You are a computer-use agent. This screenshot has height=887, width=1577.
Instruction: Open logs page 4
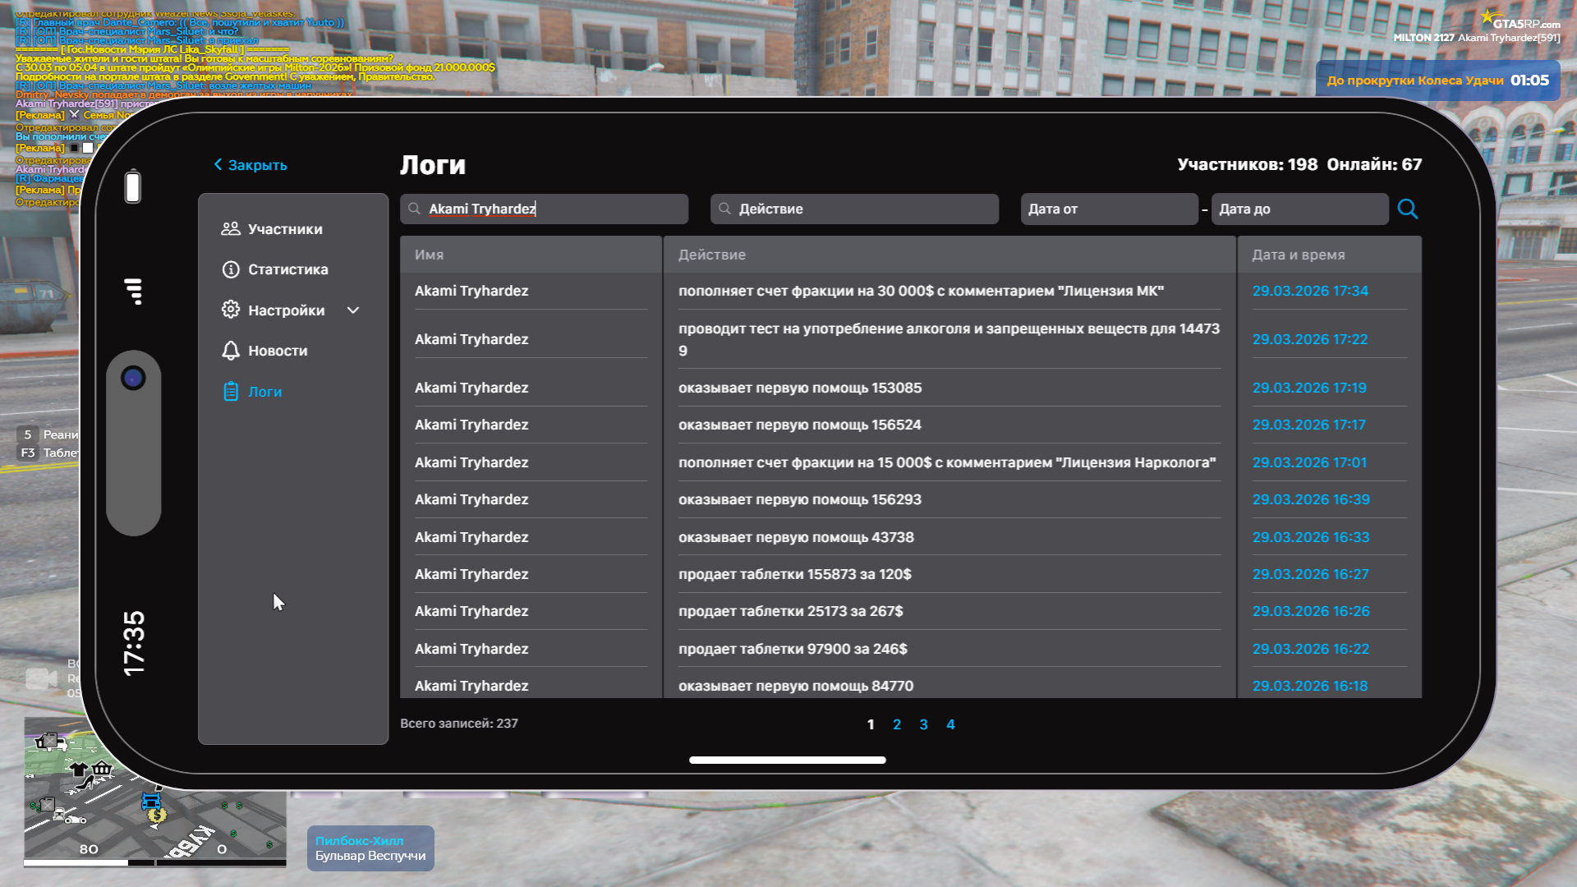point(950,724)
